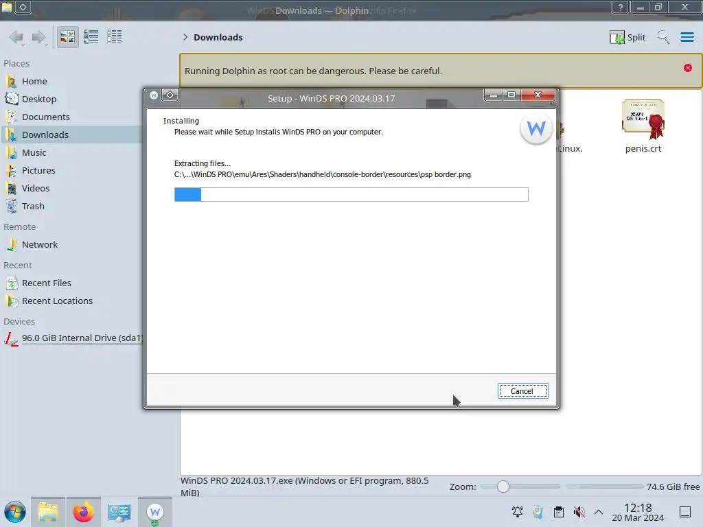Click the muted volume tray icon
Image resolution: width=703 pixels, height=527 pixels.
579,512
